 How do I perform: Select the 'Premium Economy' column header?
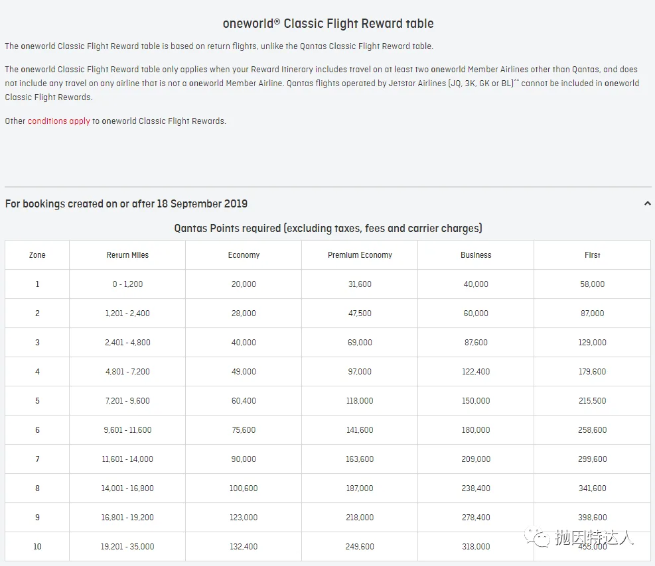coord(360,255)
